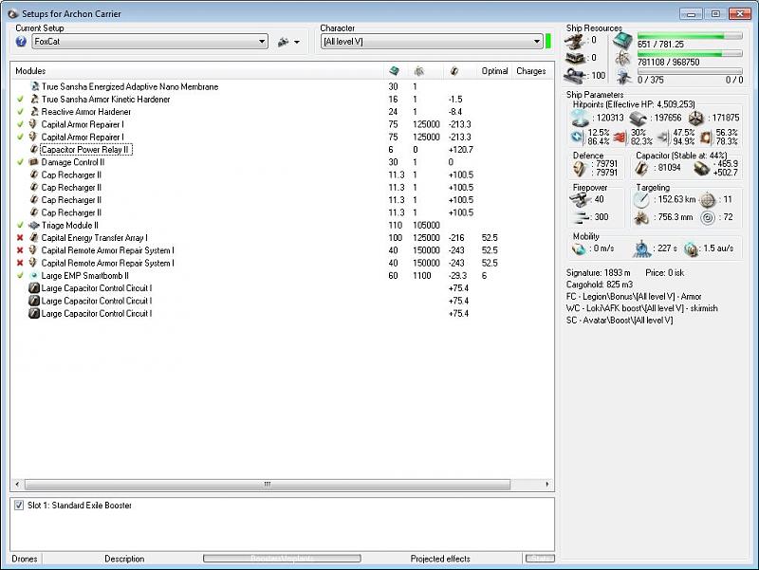Open the blue help question-mark icon
759x570 pixels.
coord(21,42)
